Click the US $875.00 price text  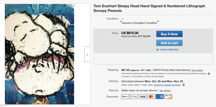130,33
